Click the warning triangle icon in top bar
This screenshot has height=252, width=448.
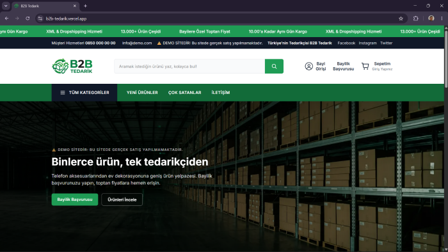click(x=159, y=43)
